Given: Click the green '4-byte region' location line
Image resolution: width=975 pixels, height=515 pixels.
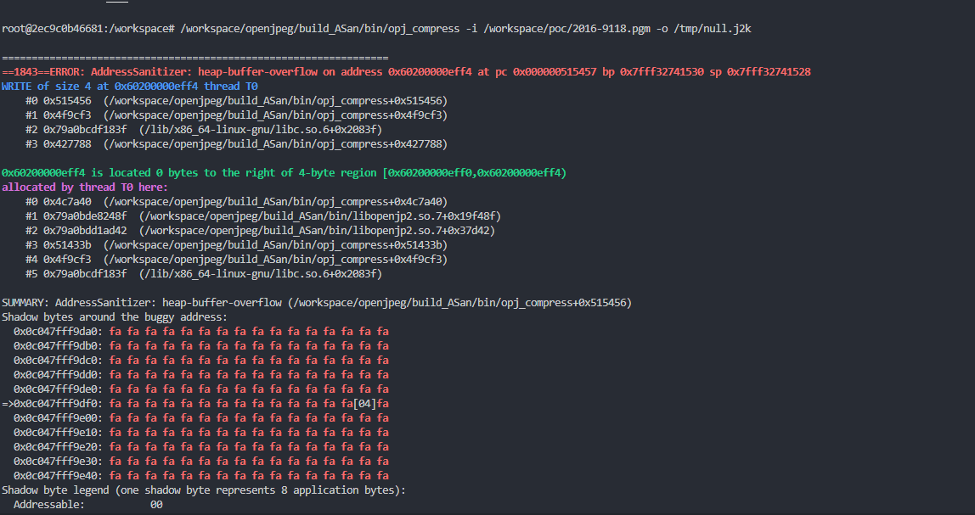Looking at the screenshot, I should (284, 173).
